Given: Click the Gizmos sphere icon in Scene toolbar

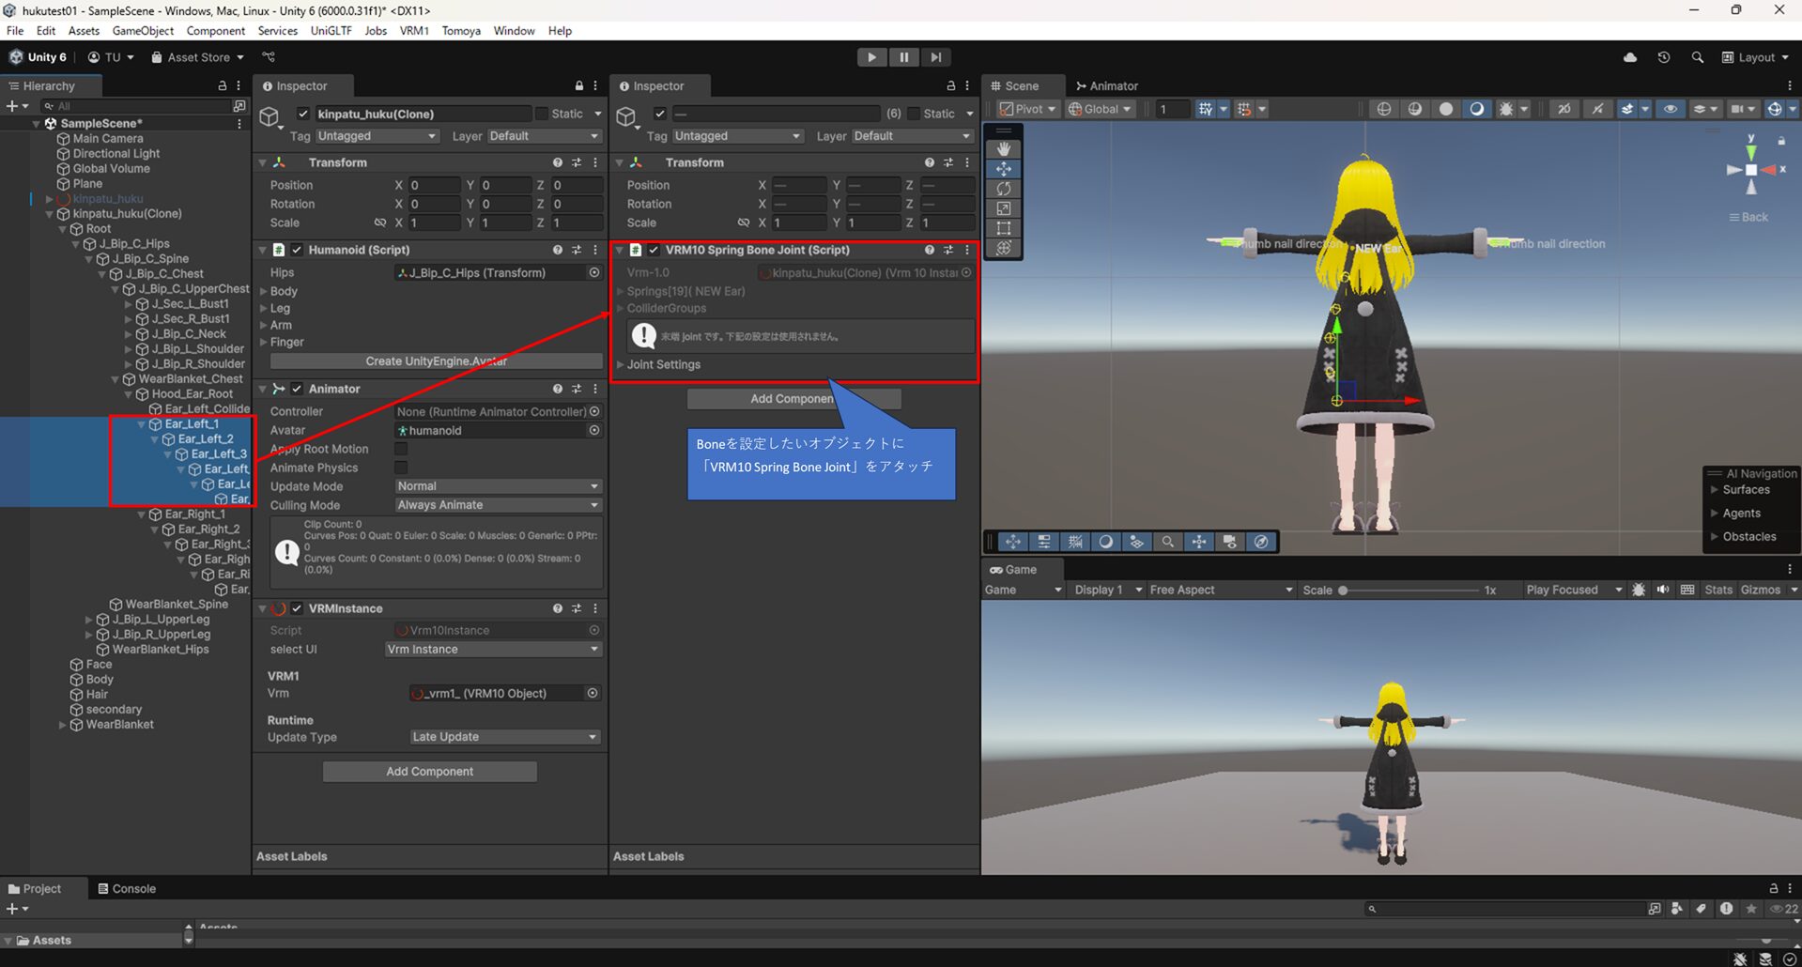Looking at the screenshot, I should [x=1775, y=109].
